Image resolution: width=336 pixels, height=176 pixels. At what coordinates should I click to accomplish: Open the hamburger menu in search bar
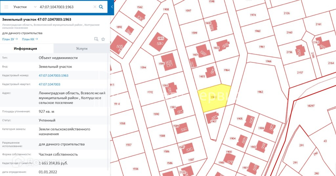[6, 7]
